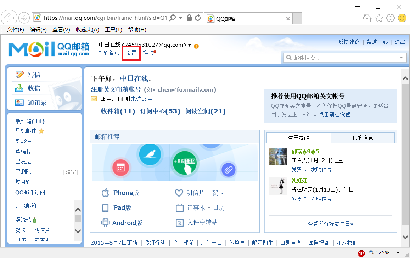This screenshot has height=258, width=410.
Task: Click the purple paperclip attachment circle
Action: [228, 170]
